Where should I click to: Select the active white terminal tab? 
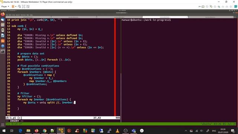tap(165, 17)
